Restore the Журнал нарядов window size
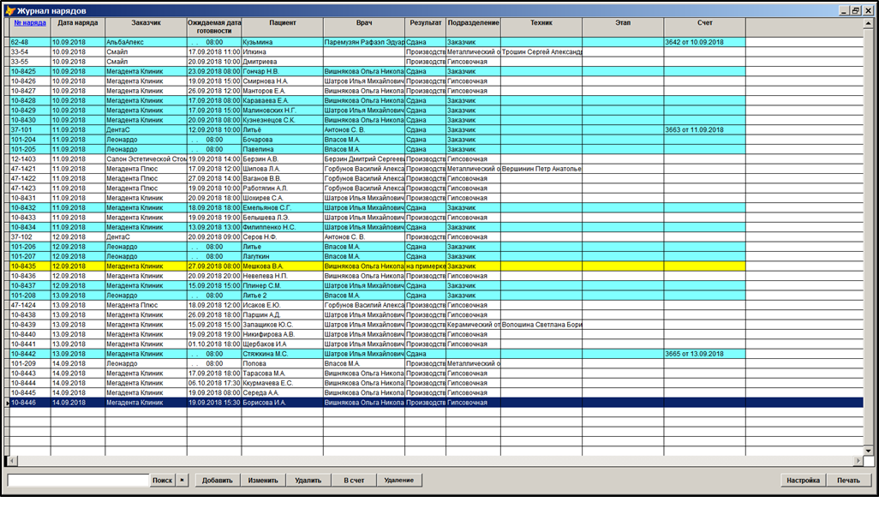 855,10
